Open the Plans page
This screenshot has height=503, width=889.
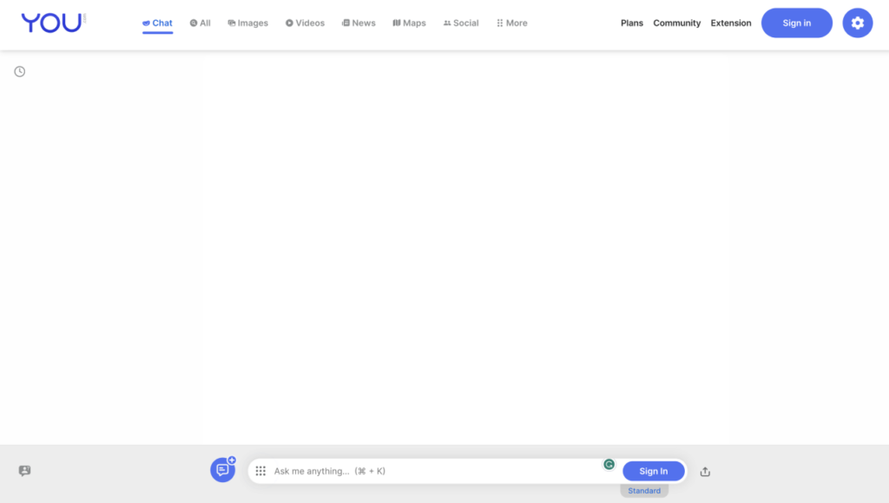pos(631,23)
